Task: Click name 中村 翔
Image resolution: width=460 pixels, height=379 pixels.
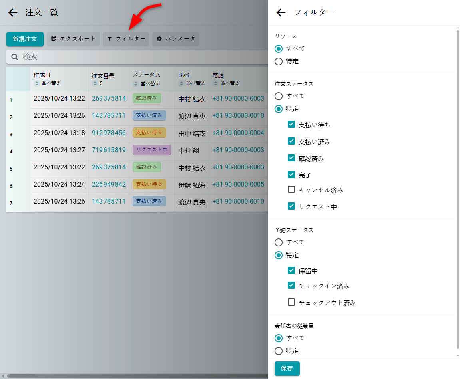Action: pyautogui.click(x=189, y=151)
